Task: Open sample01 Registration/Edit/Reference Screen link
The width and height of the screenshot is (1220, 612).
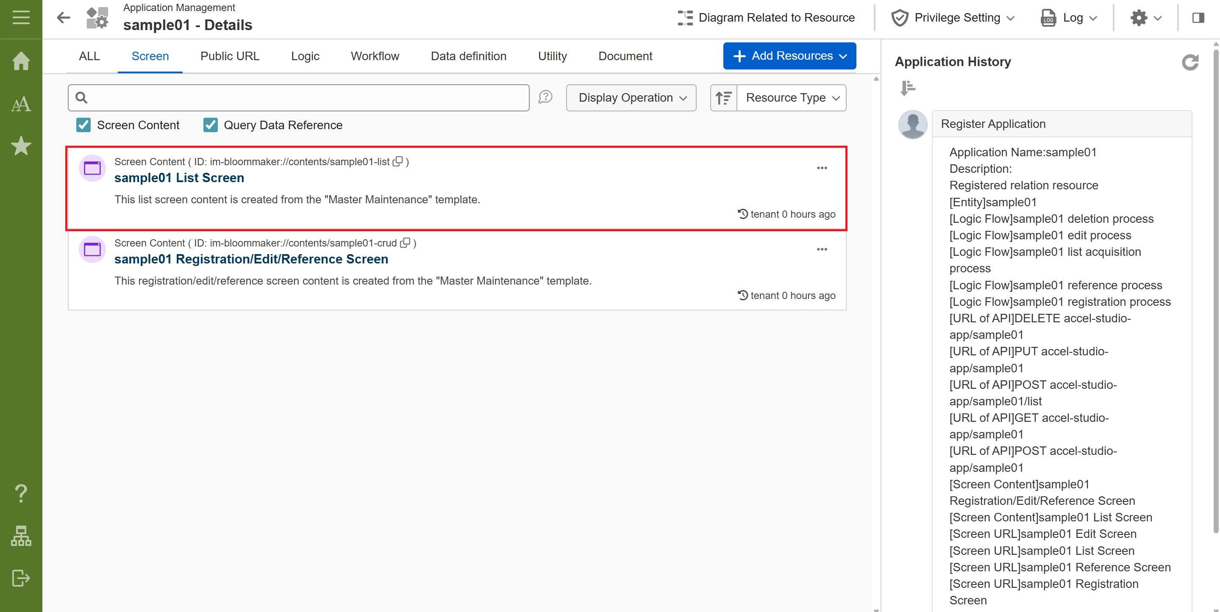Action: point(251,259)
